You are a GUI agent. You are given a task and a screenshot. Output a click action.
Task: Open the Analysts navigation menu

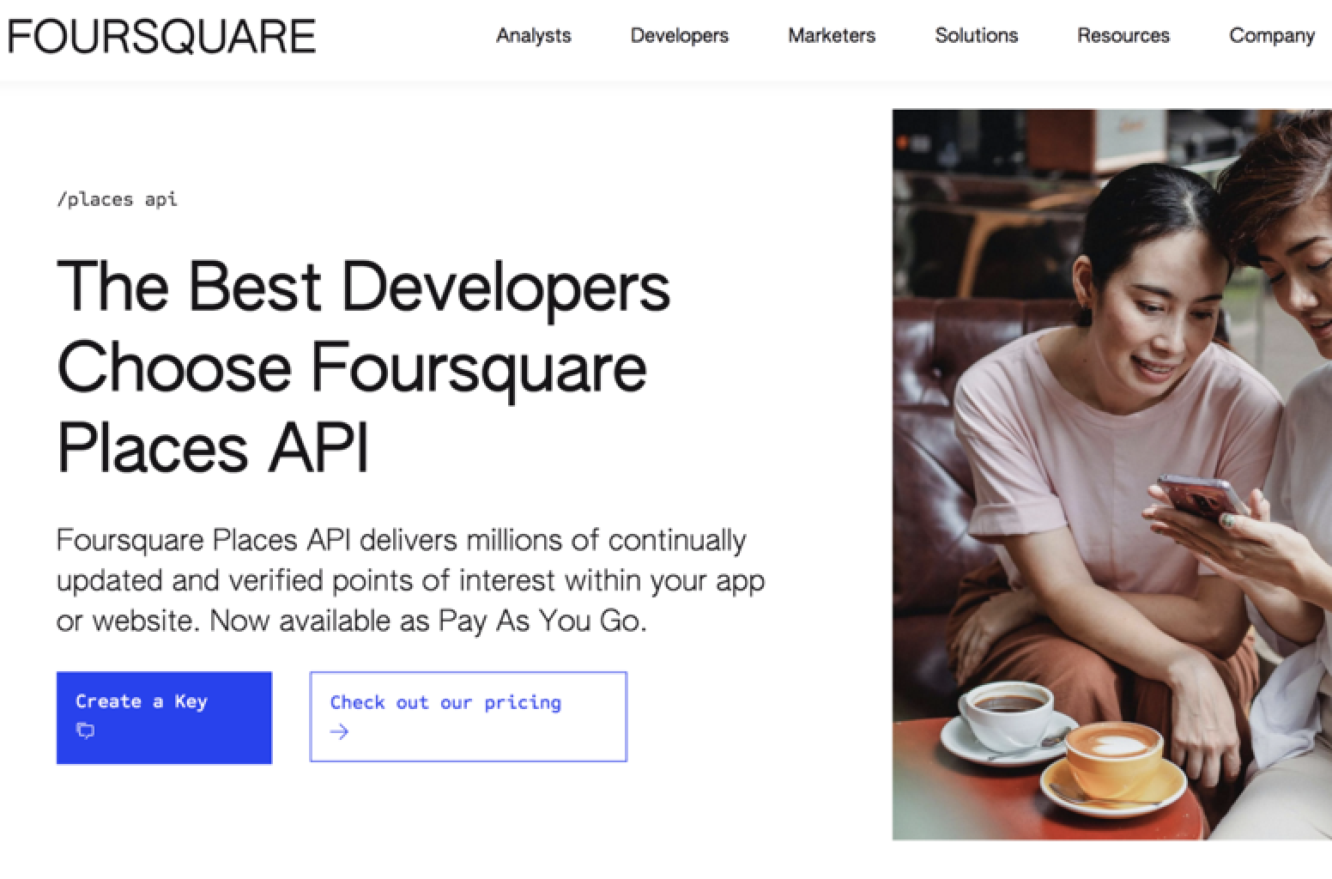pyautogui.click(x=533, y=35)
